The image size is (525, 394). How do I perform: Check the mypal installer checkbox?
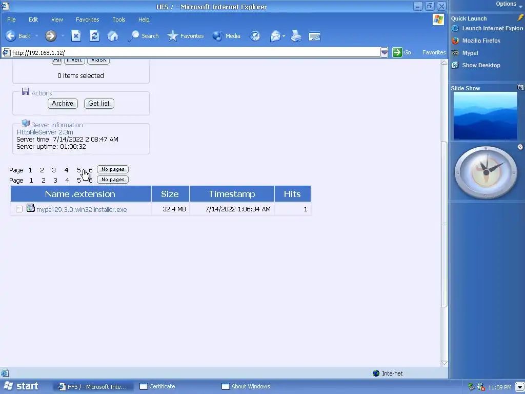click(19, 209)
